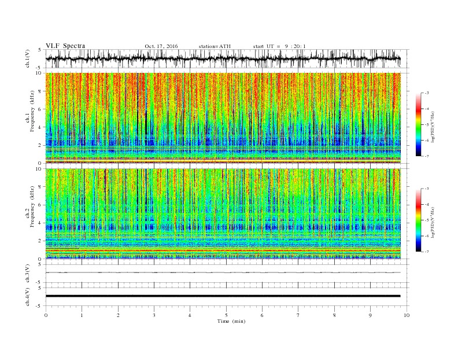Select the date text "Oct. 17, 2016"
This screenshot has width=458, height=354.
(161, 46)
